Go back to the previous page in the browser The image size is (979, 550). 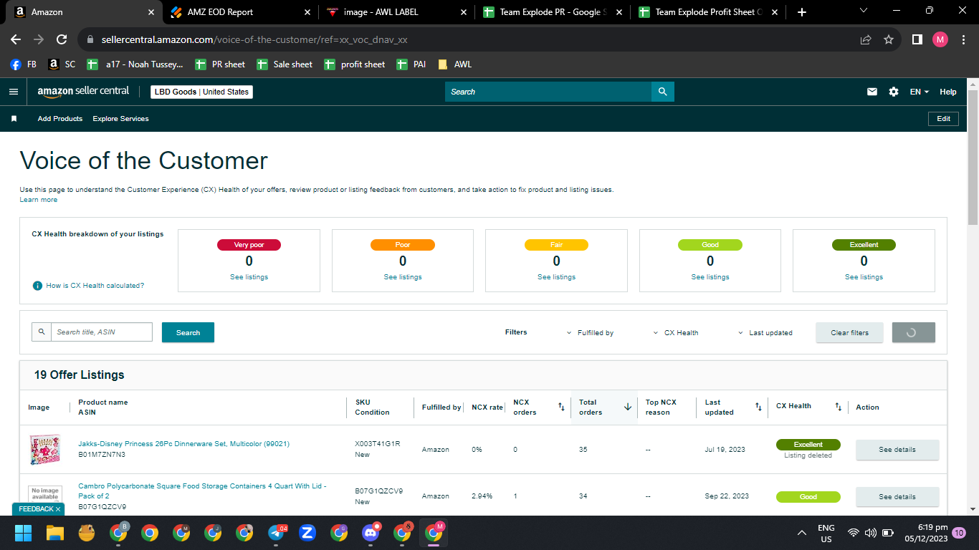[x=16, y=40]
